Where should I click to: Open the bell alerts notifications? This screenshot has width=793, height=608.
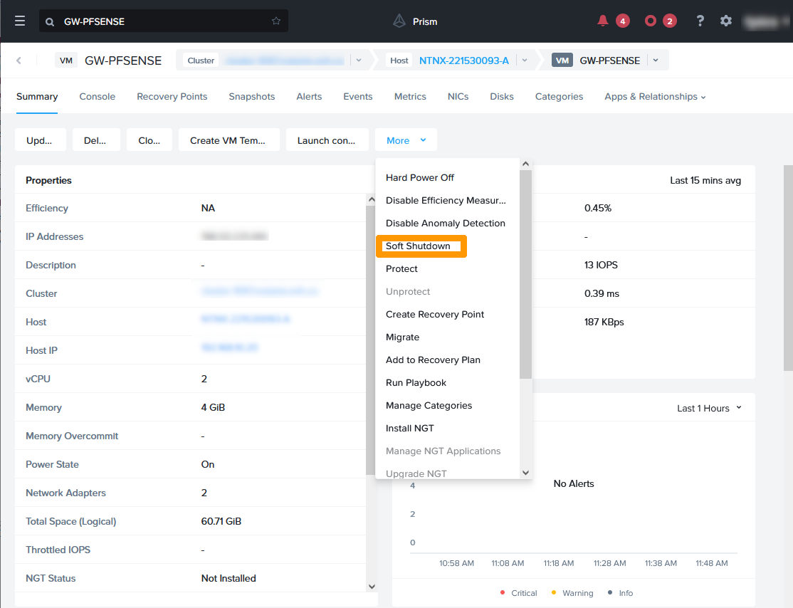click(x=603, y=21)
